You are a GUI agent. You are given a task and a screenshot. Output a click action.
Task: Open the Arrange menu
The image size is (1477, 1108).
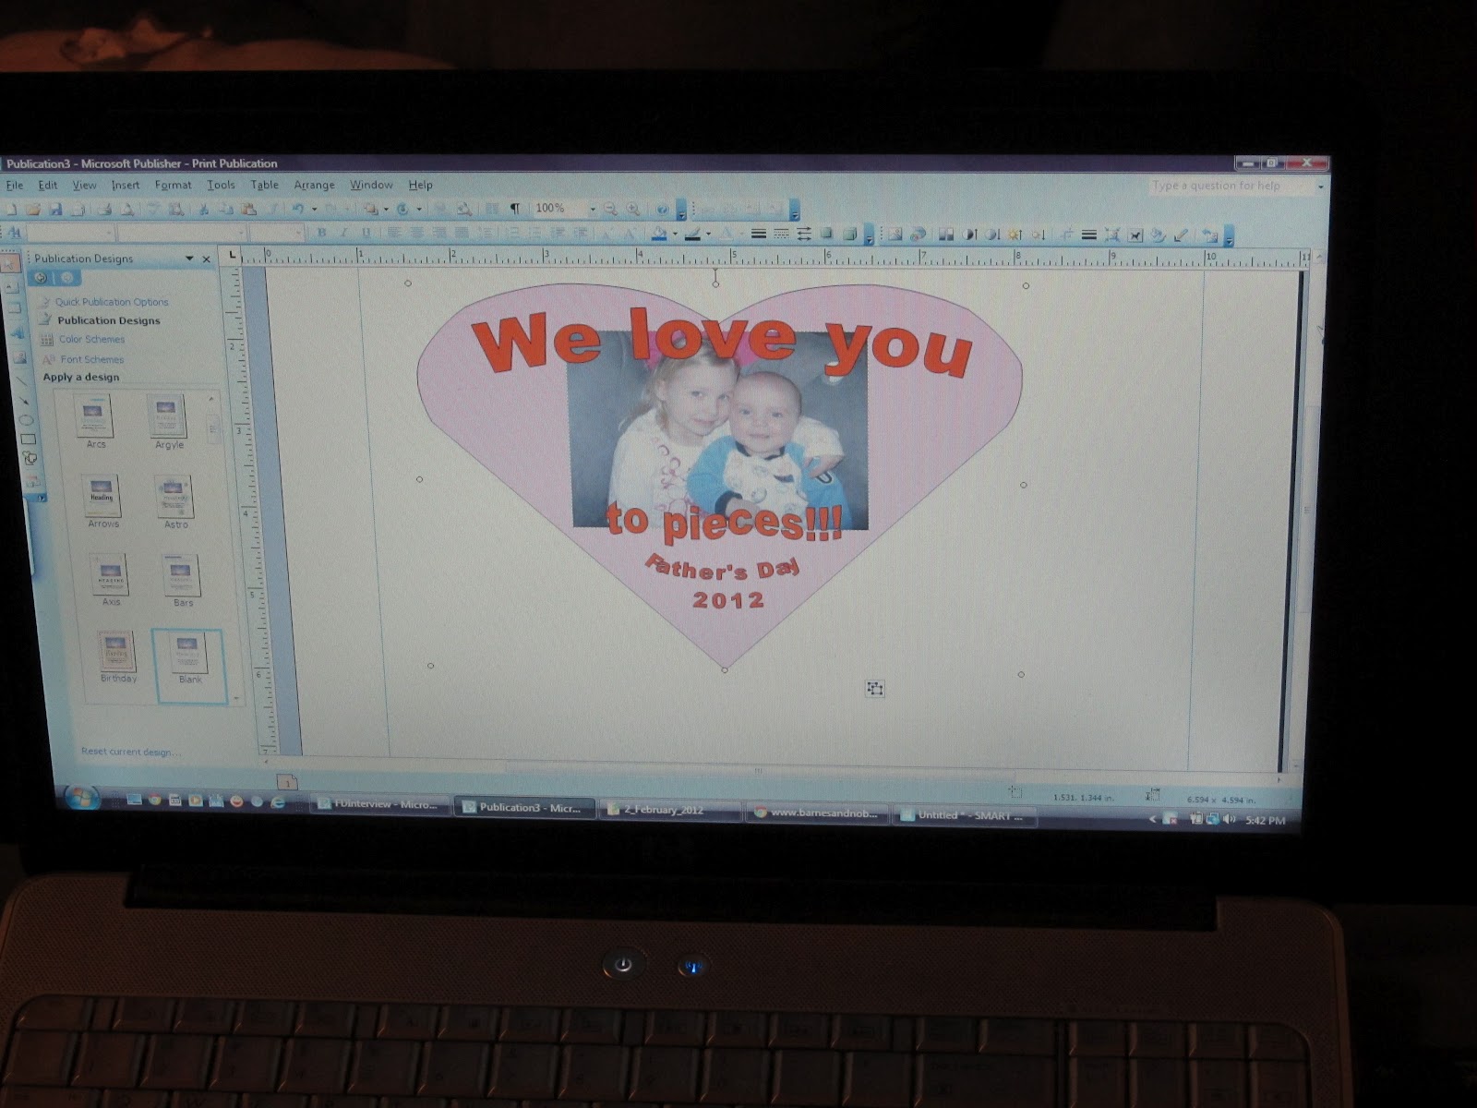314,186
